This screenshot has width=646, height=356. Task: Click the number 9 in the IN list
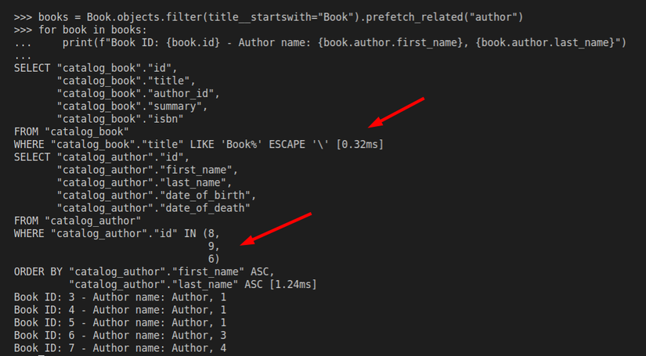pos(211,246)
